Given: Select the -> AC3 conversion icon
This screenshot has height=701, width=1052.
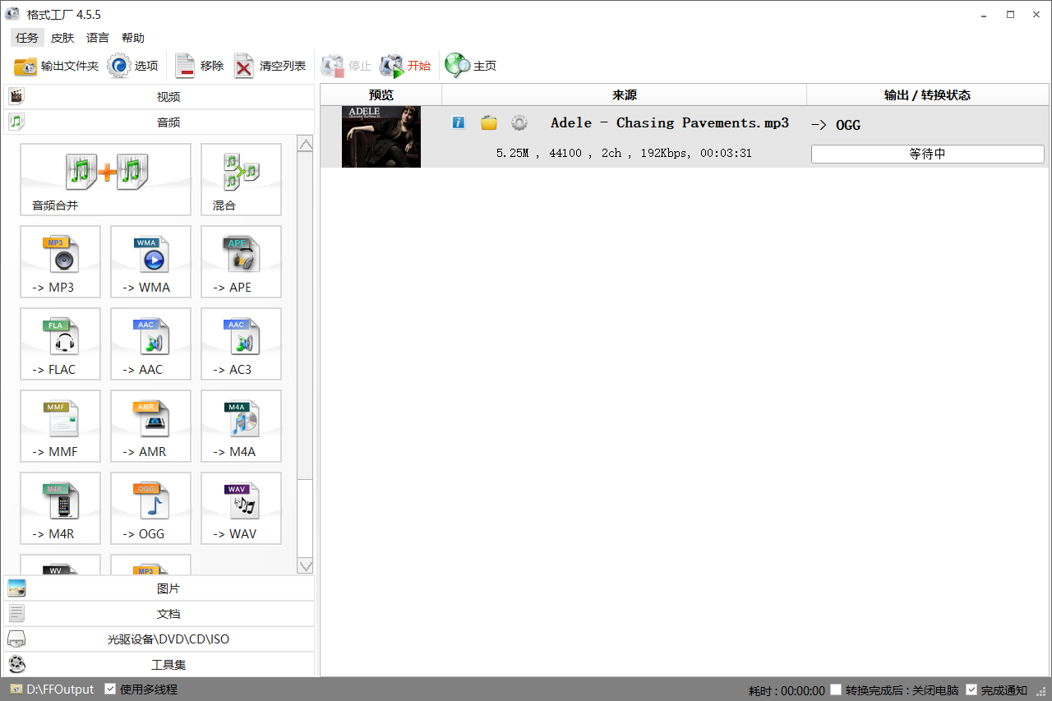Looking at the screenshot, I should (x=241, y=344).
